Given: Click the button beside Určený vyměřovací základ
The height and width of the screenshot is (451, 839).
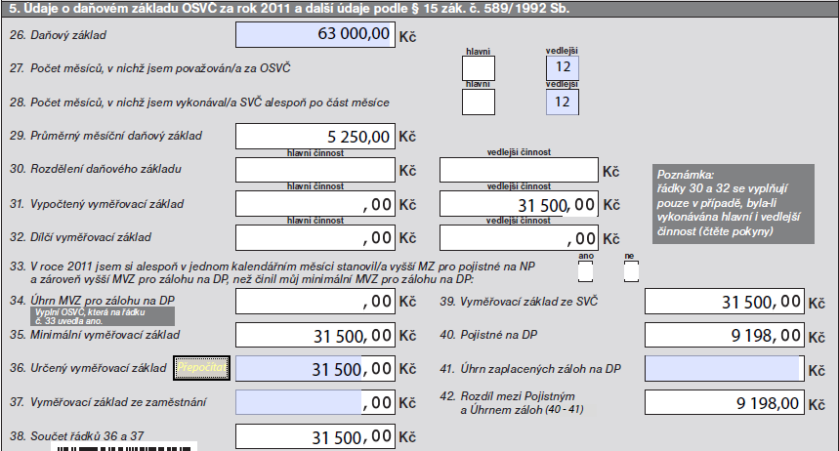Looking at the screenshot, I should (200, 368).
